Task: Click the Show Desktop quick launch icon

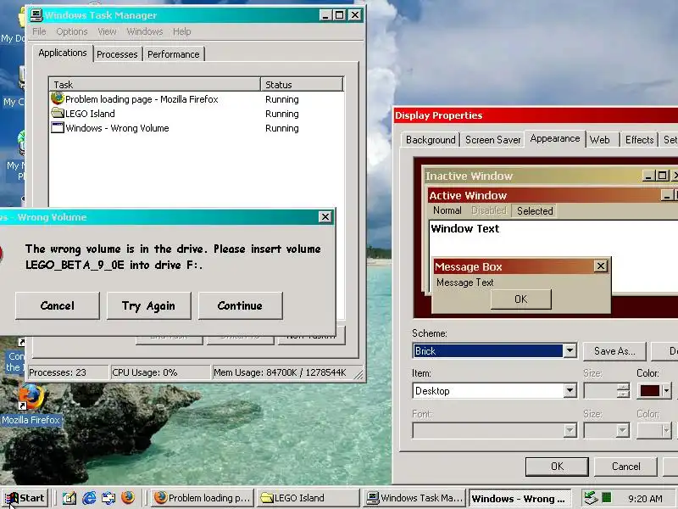Action: (69, 498)
